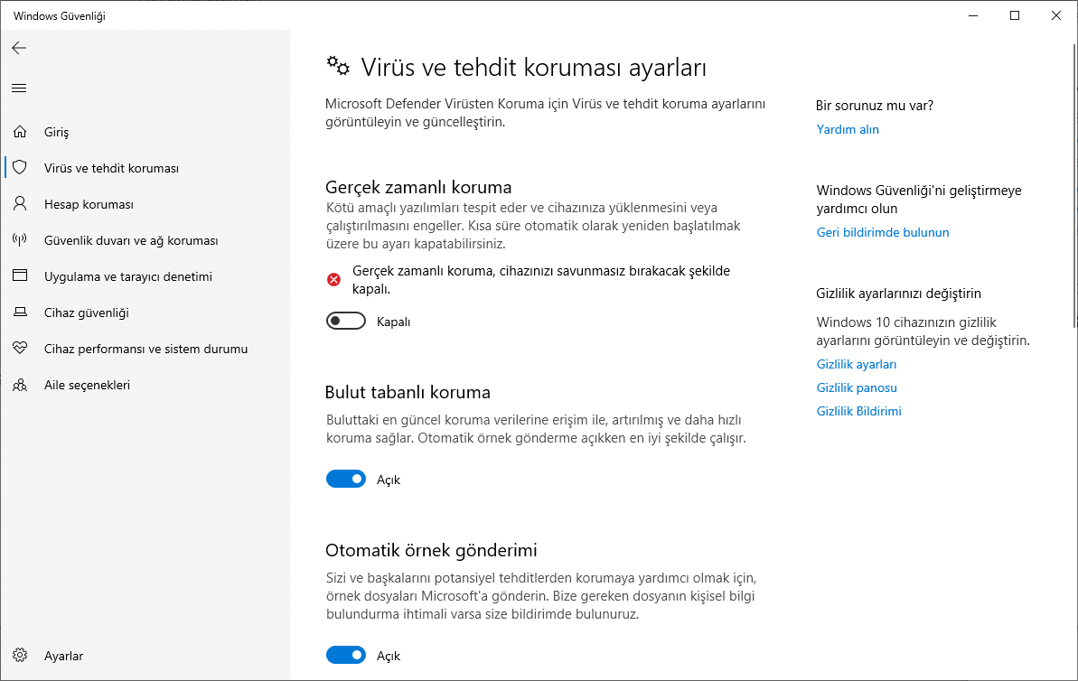This screenshot has height=681, width=1078.
Task: Click the firewall antenna icon
Action: (x=19, y=240)
